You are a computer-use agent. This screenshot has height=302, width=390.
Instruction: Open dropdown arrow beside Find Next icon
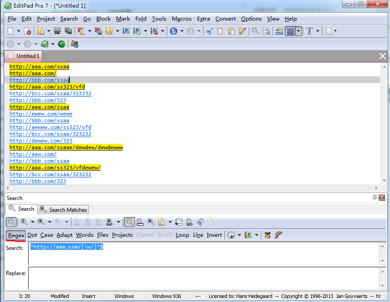(49, 222)
